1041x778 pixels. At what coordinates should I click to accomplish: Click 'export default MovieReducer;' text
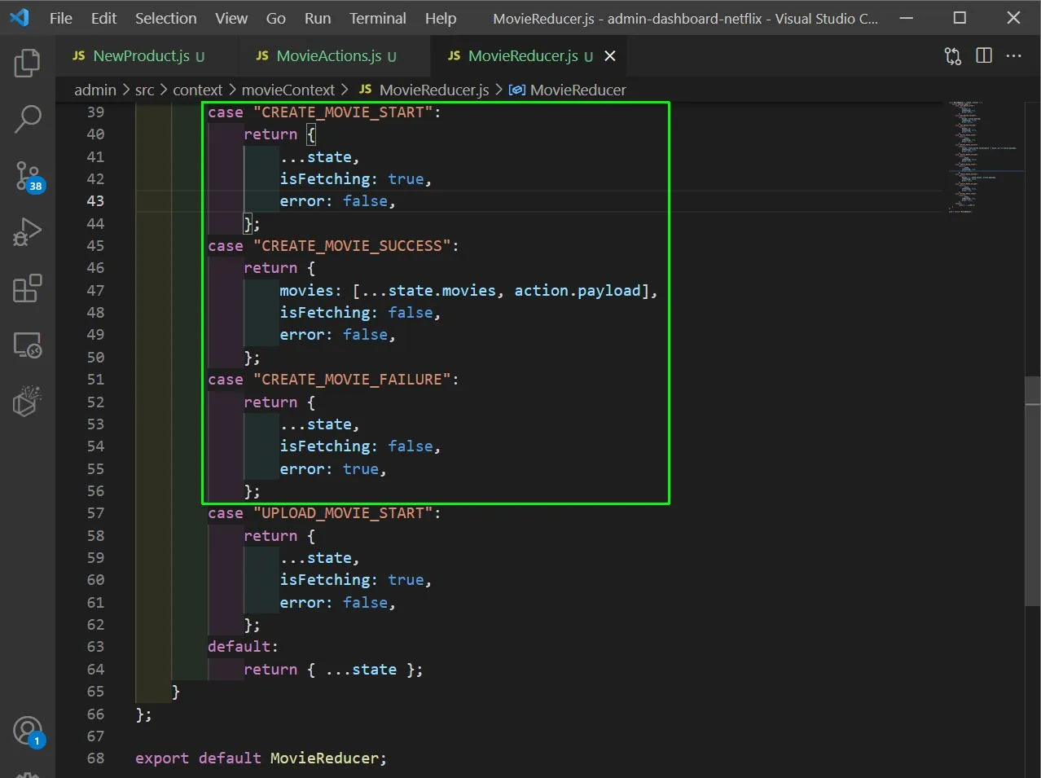point(261,758)
